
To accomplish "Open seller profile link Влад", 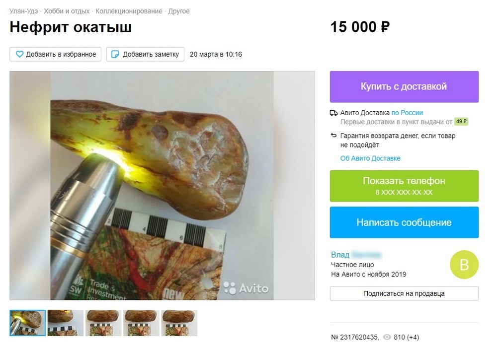I will pos(340,255).
